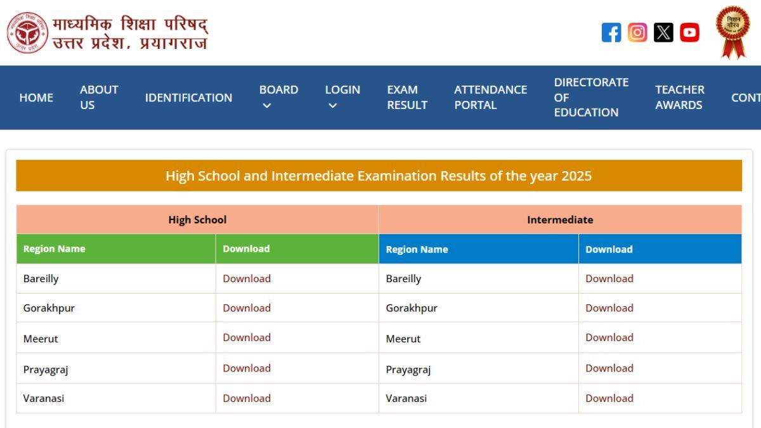Click the Madhyamik Shiksha Parishad logo
This screenshot has height=428, width=761.
point(25,32)
